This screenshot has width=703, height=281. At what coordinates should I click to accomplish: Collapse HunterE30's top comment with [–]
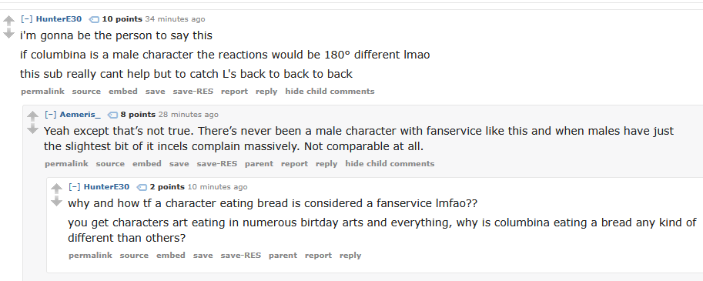(27, 18)
